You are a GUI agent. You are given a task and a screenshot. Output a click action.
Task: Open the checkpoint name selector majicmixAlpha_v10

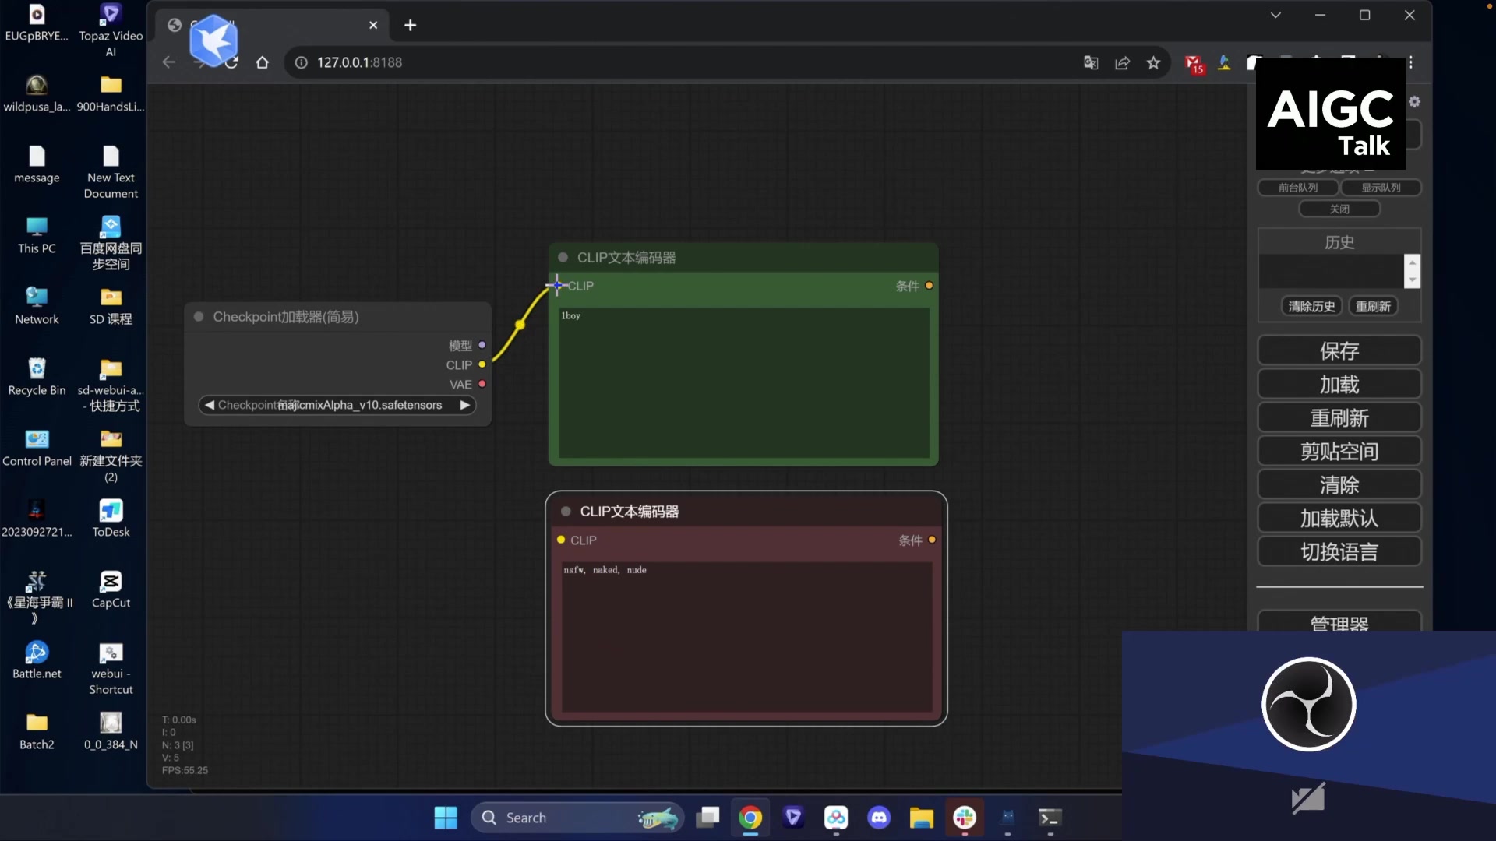(x=337, y=405)
